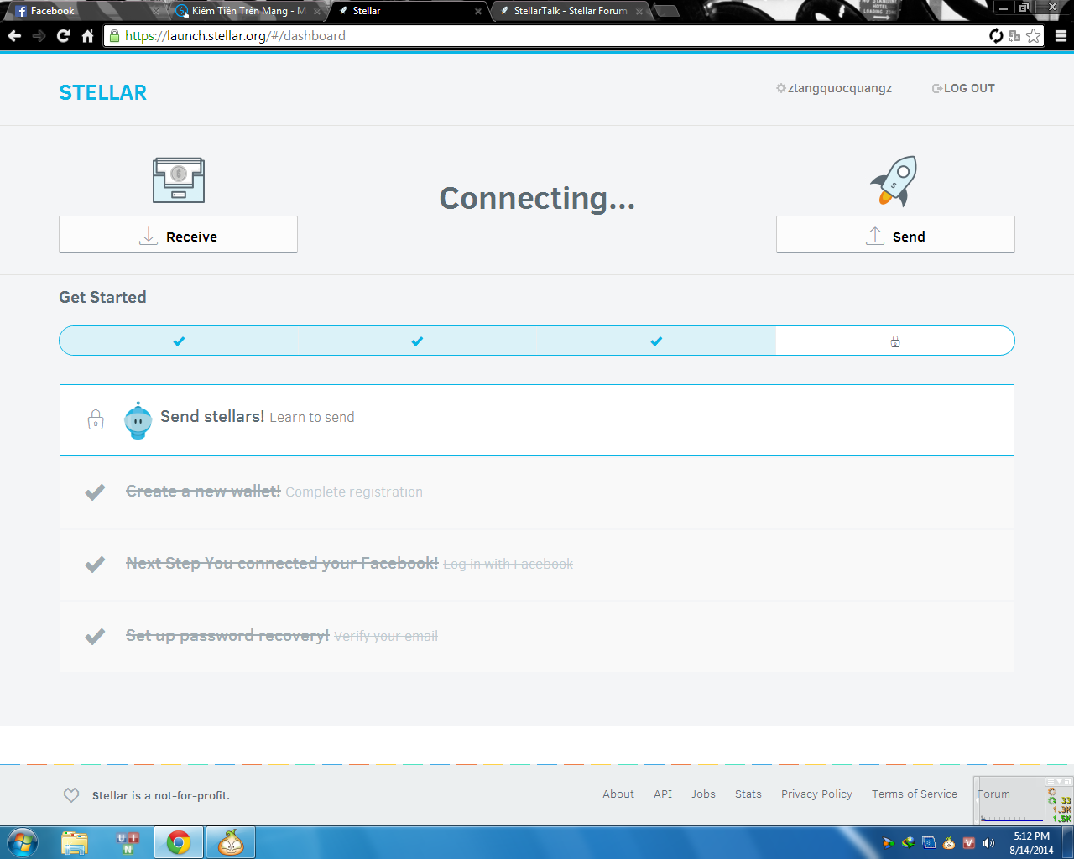The height and width of the screenshot is (859, 1074).
Task: Click the Log in with Facebook link
Action: 508,564
